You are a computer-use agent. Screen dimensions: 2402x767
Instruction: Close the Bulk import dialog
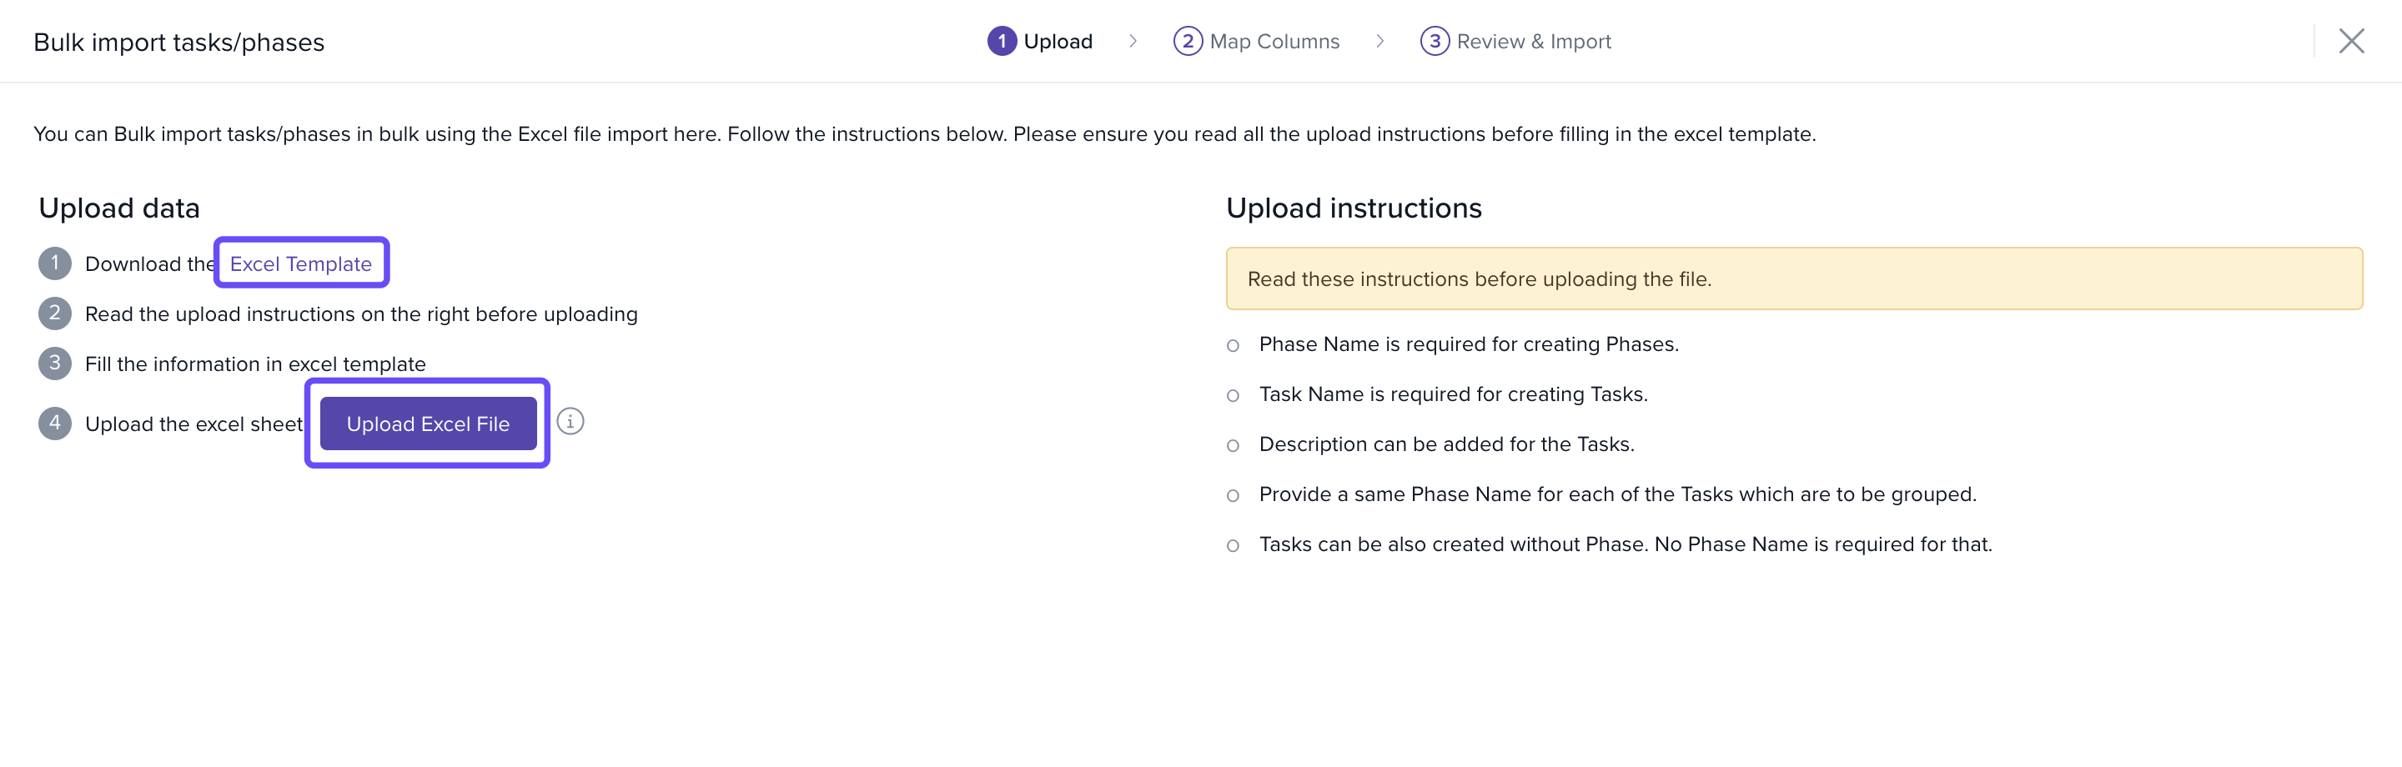click(2351, 41)
